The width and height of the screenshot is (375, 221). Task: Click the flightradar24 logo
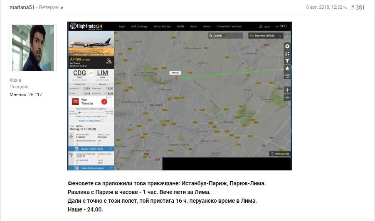coord(86,26)
